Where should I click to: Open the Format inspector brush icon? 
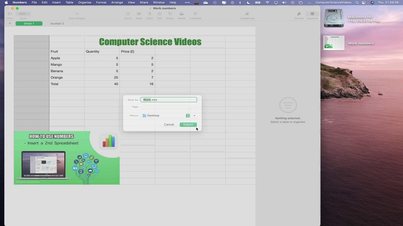299,14
